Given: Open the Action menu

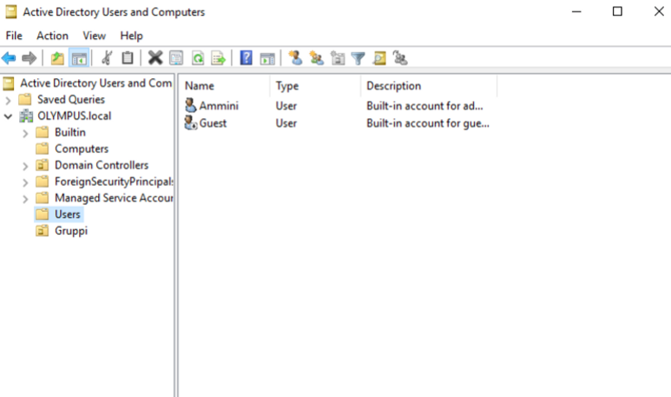Looking at the screenshot, I should point(52,36).
